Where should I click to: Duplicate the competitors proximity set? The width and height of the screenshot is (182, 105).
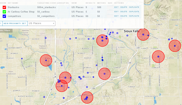(134, 16)
